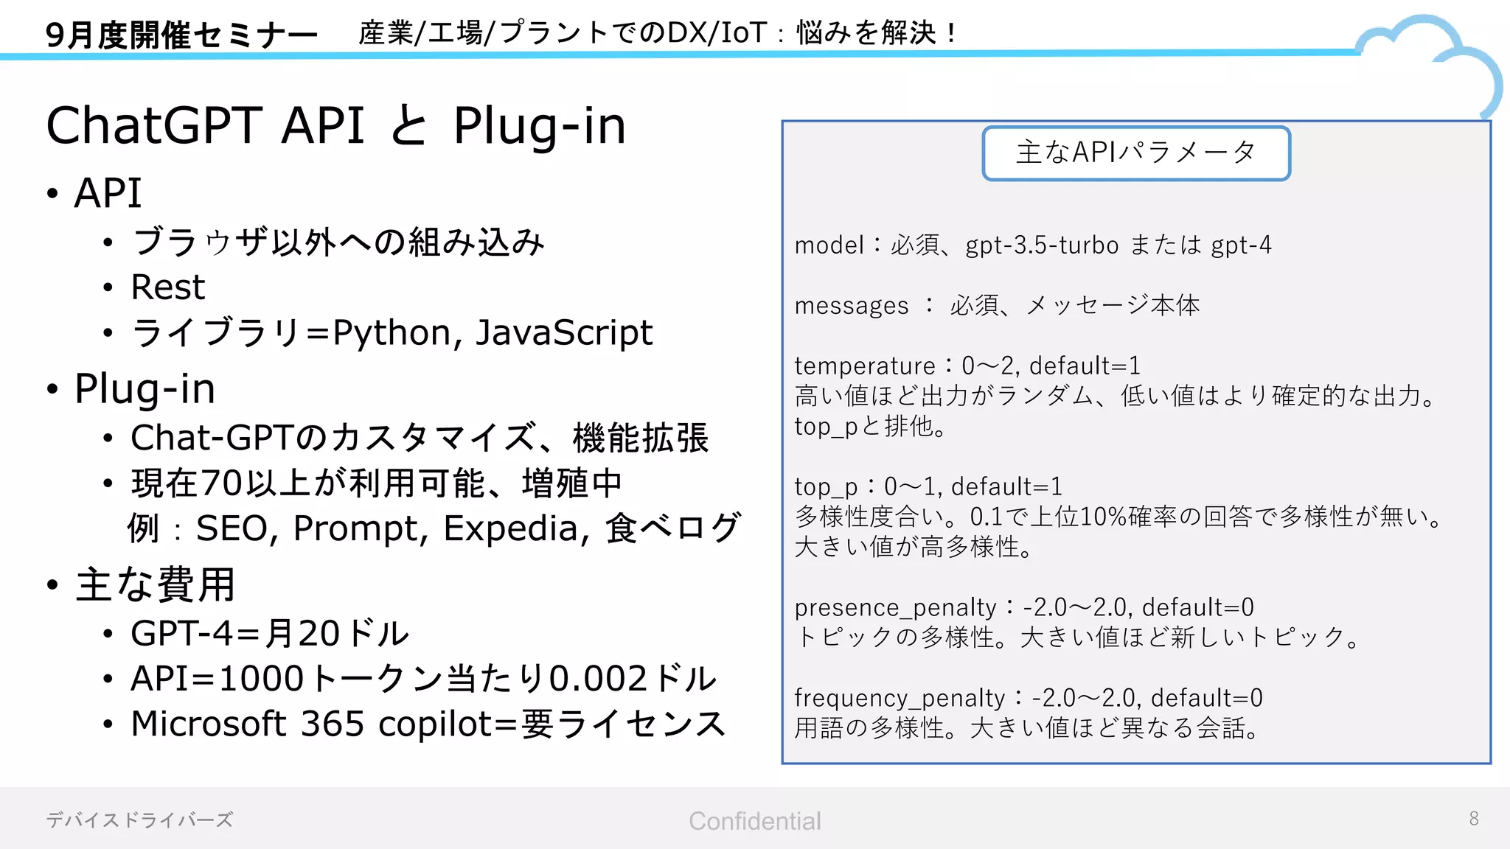Click the subtitle '産業/工場/プラントでのDX/IoT：悩みを解決！'

coord(659,32)
